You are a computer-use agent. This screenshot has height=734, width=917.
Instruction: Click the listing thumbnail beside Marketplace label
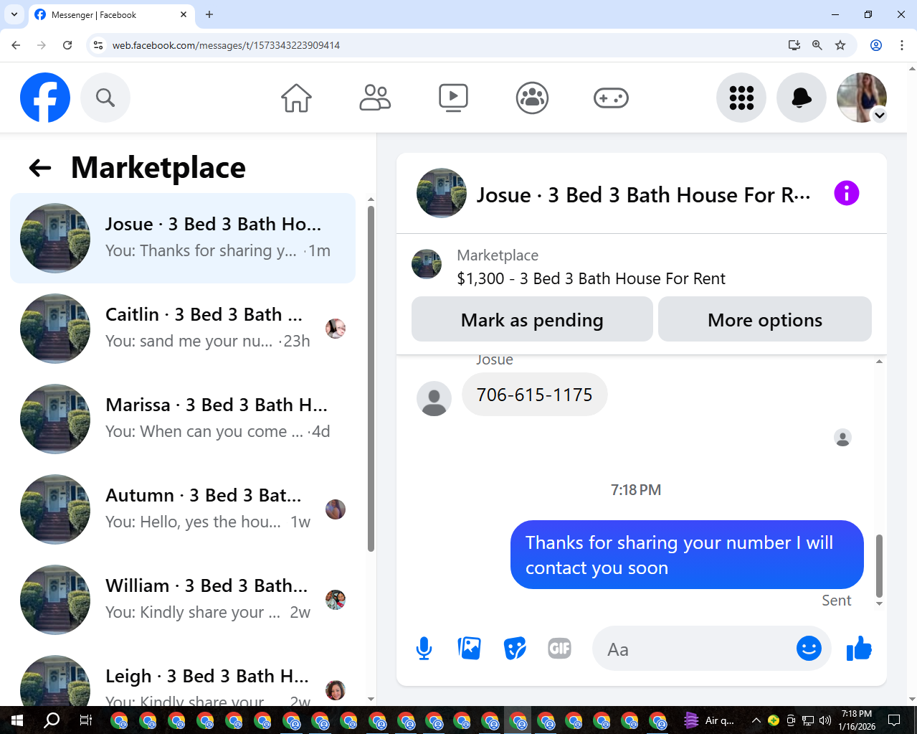pos(427,264)
